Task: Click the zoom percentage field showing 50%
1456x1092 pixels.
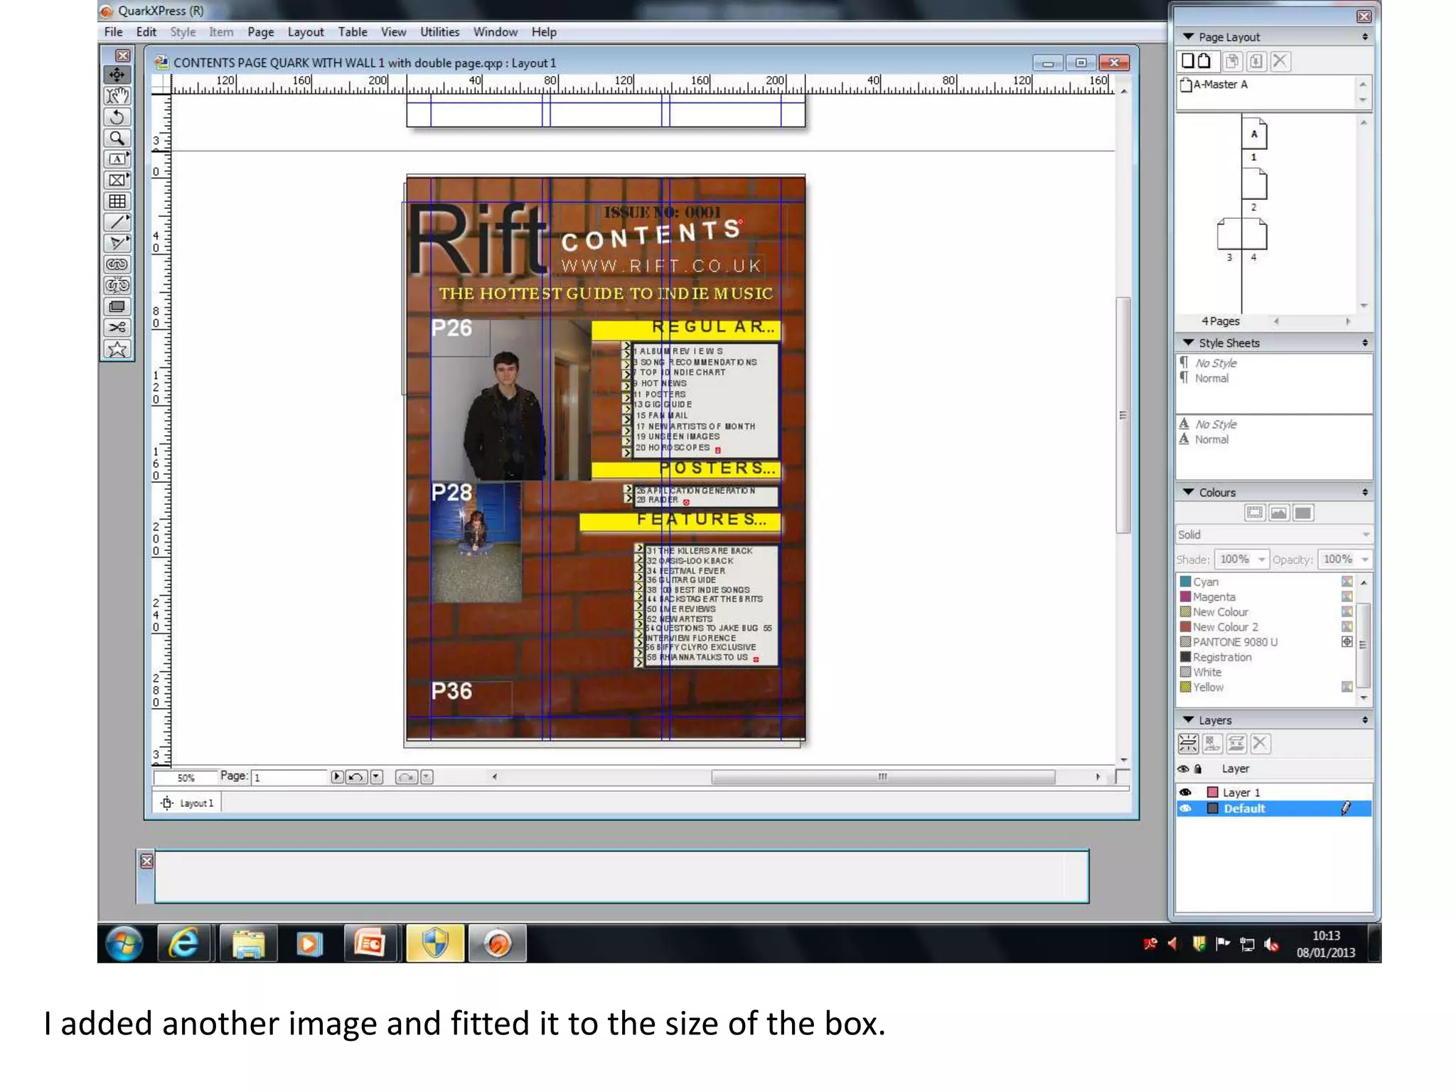Action: (x=186, y=777)
